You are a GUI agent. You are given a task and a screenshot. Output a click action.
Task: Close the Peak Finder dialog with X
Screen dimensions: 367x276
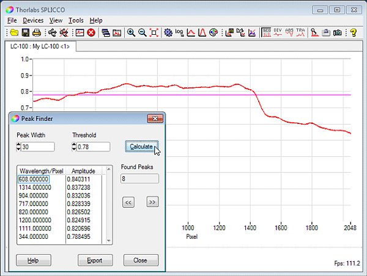pos(155,118)
